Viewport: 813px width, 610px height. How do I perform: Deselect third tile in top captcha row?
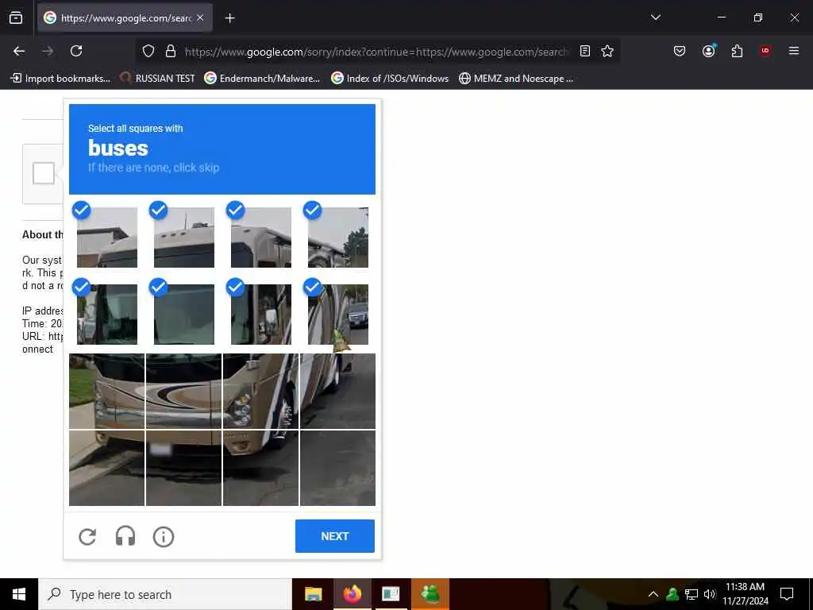pos(260,237)
